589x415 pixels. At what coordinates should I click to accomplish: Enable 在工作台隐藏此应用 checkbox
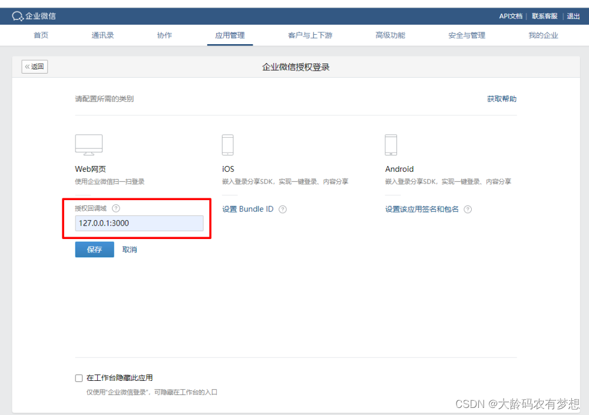[x=79, y=378]
